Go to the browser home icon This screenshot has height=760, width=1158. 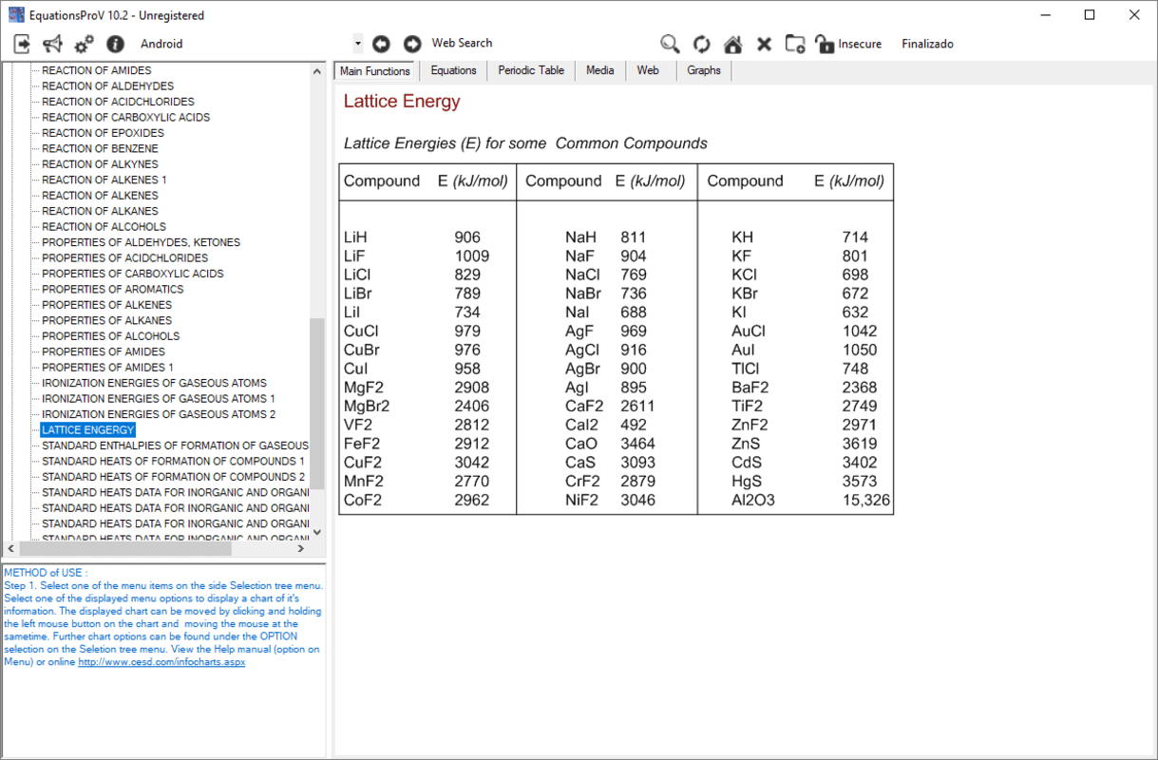[732, 44]
